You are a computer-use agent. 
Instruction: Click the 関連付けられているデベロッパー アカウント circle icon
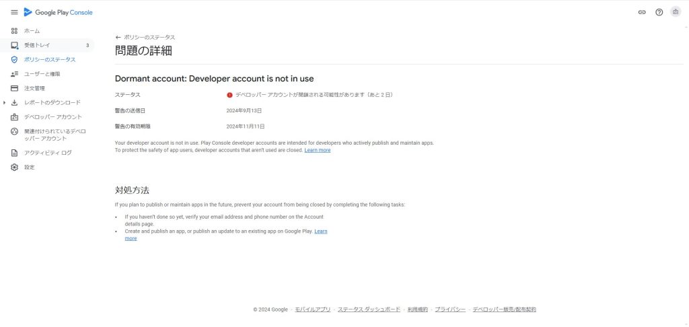(14, 131)
